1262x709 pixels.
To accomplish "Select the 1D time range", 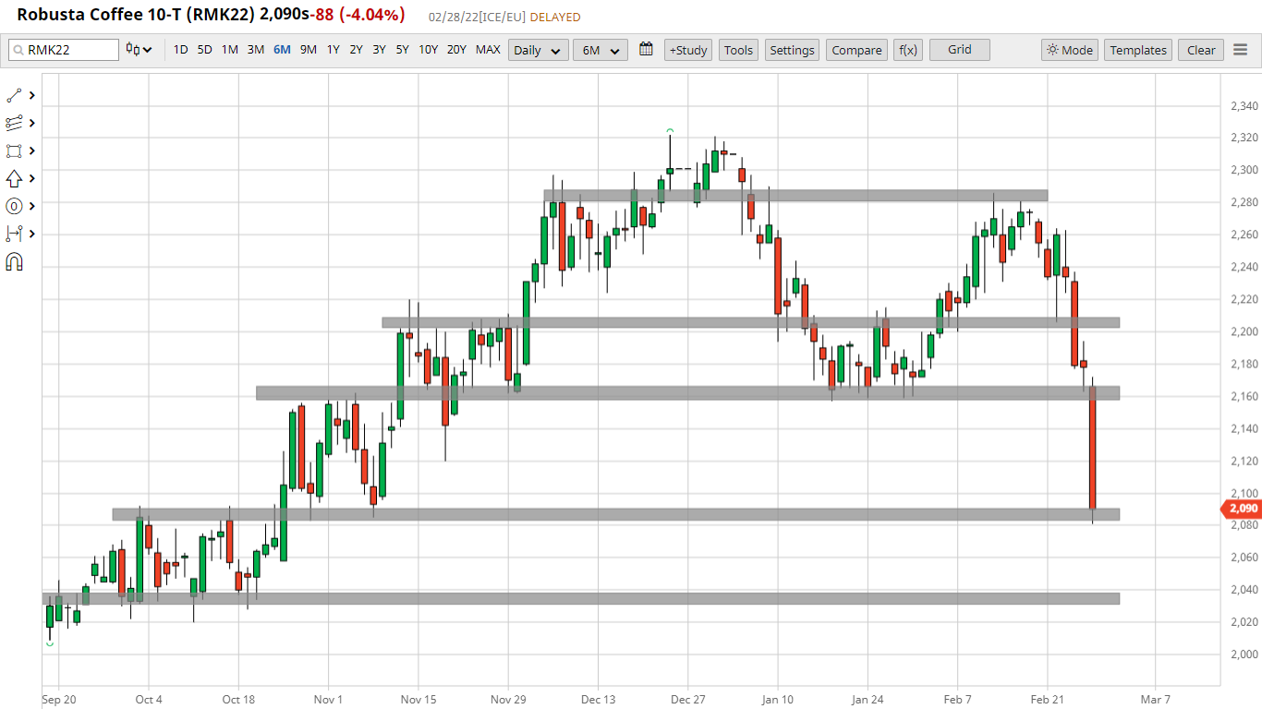I will click(180, 50).
